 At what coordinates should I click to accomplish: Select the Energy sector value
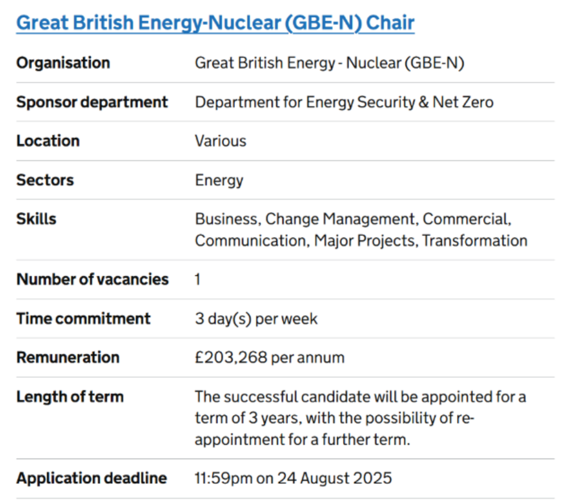[x=219, y=180]
